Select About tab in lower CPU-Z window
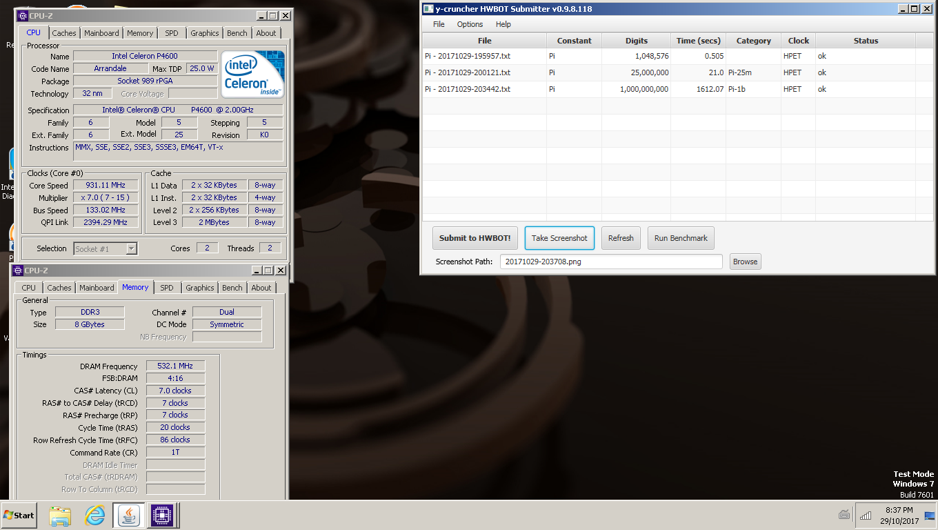This screenshot has width=938, height=530. [261, 288]
